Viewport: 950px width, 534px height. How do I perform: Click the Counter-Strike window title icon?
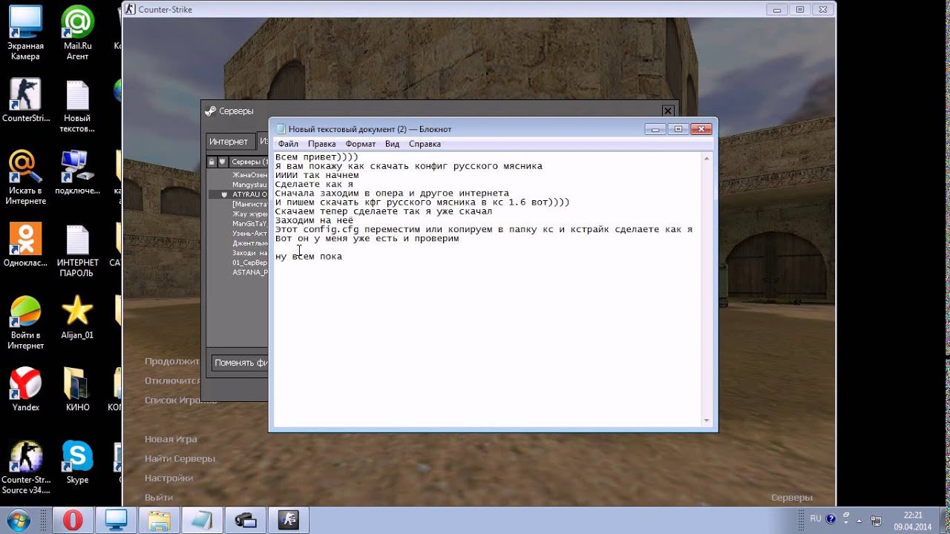[x=130, y=9]
